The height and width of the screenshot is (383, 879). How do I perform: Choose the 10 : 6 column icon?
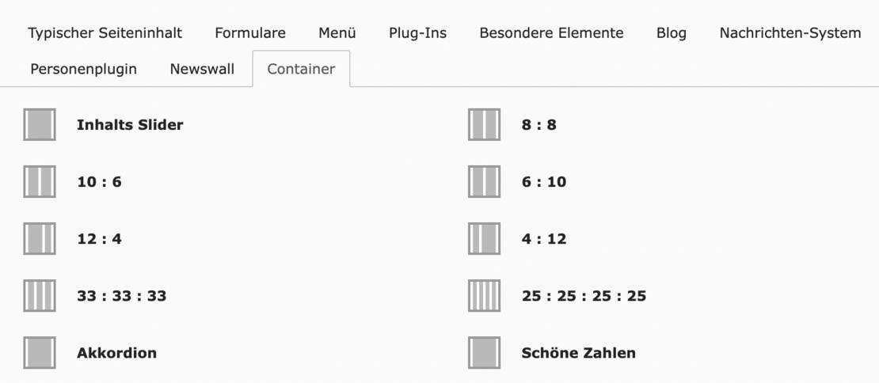(40, 182)
